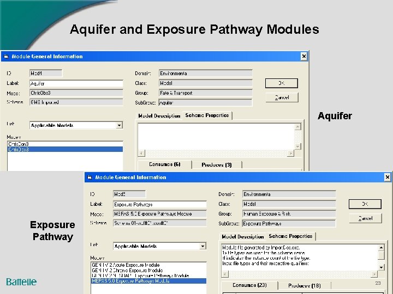Click scroll up arrow in Aquifer description box
Screen dimensions: 393x294
(298, 127)
